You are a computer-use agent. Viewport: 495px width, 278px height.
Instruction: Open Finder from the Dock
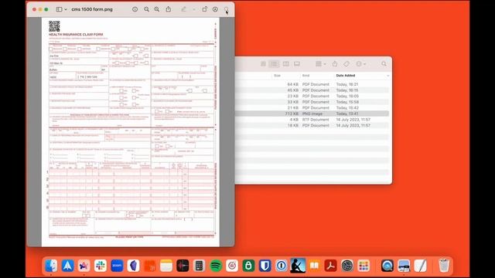tap(51, 266)
